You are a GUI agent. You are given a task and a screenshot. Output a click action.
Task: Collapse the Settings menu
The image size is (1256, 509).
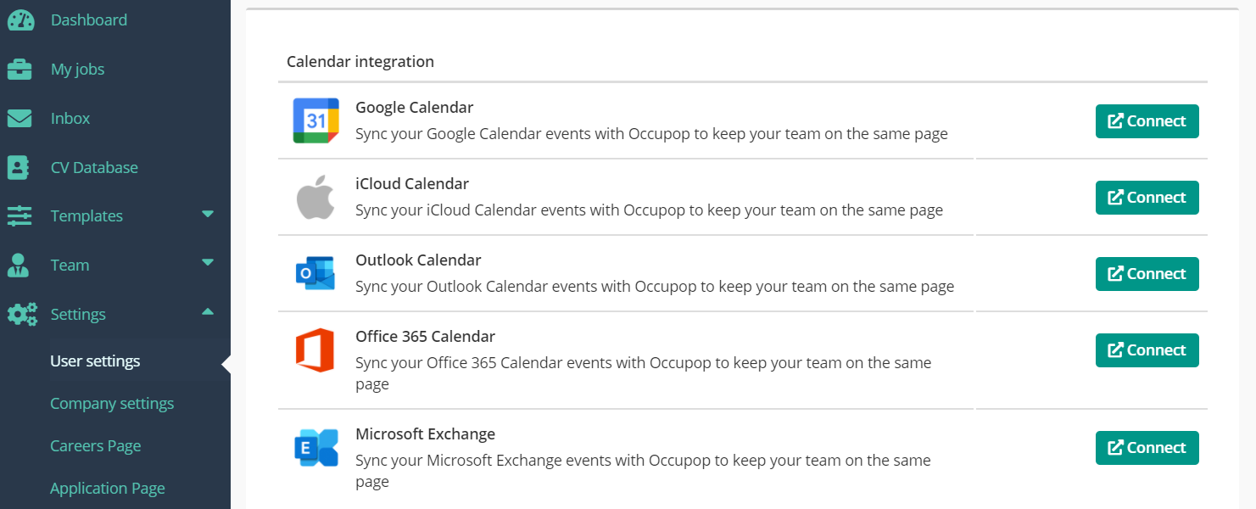point(207,312)
